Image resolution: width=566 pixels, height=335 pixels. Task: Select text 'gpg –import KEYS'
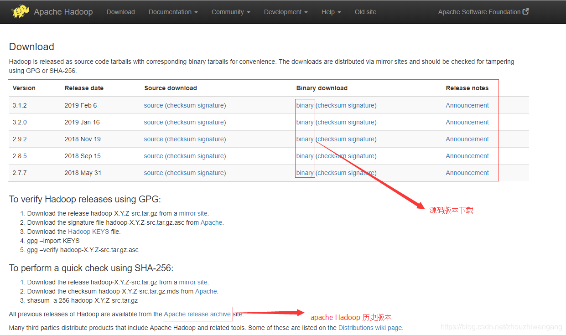point(53,241)
